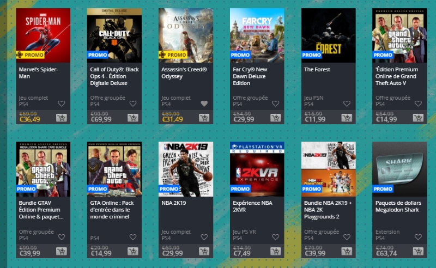Open Expérience NBA 2KVR title link

(x=252, y=206)
